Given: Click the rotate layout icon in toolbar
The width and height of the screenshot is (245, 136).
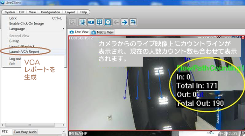Looking at the screenshot, I should (133, 22).
